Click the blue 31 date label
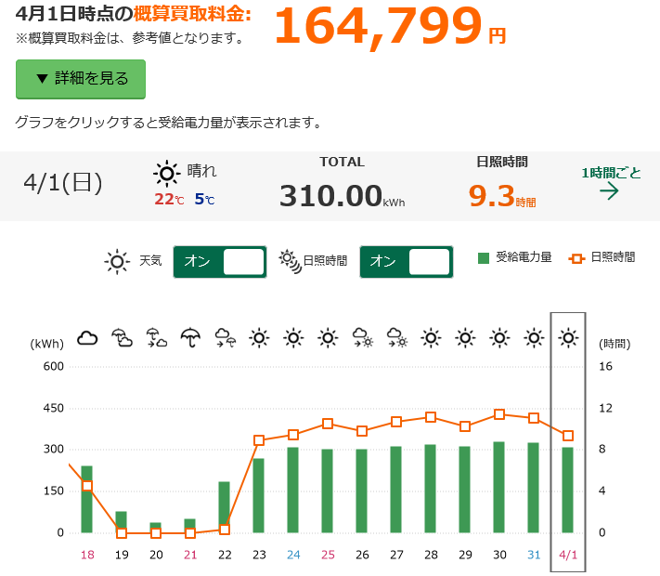Screen dimensions: 660x576 coord(534,555)
